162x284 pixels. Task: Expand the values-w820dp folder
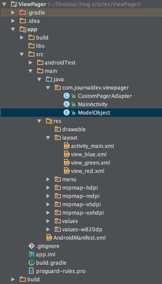[x=48, y=229]
